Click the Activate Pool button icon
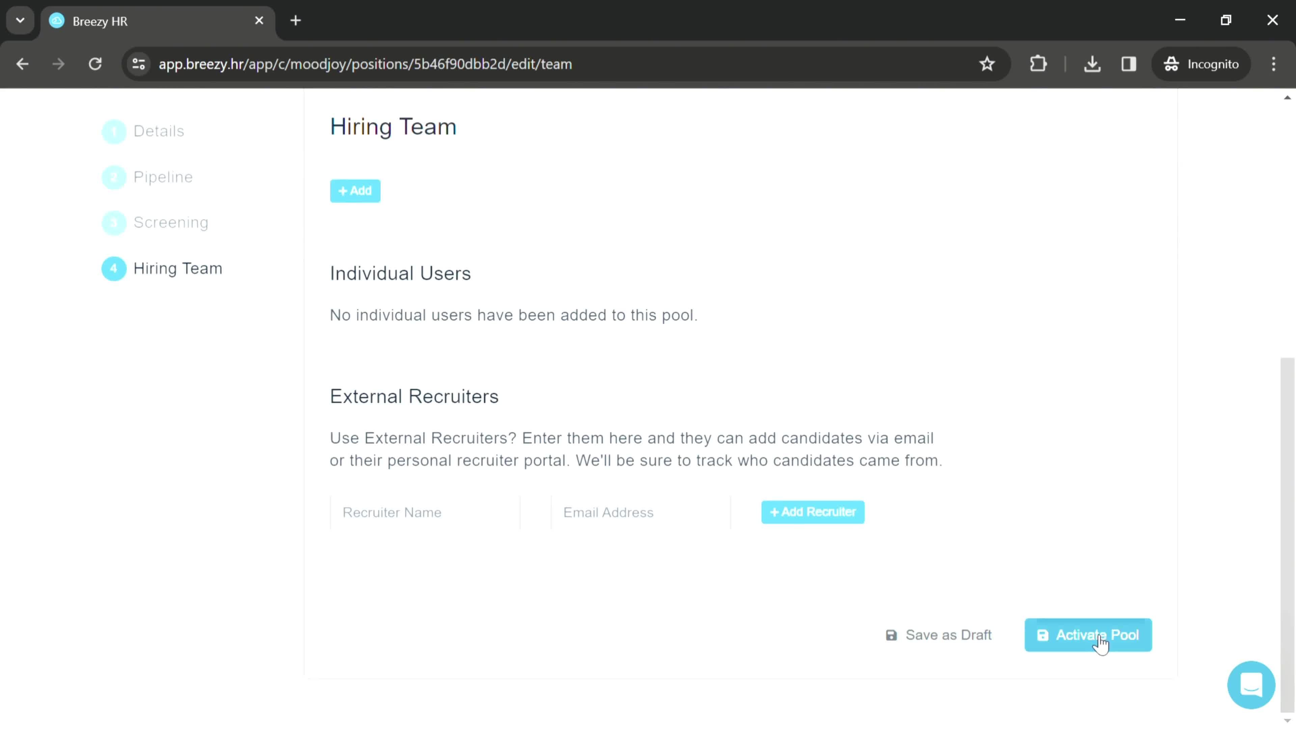Screen dimensions: 1296x729 pos(1044,634)
